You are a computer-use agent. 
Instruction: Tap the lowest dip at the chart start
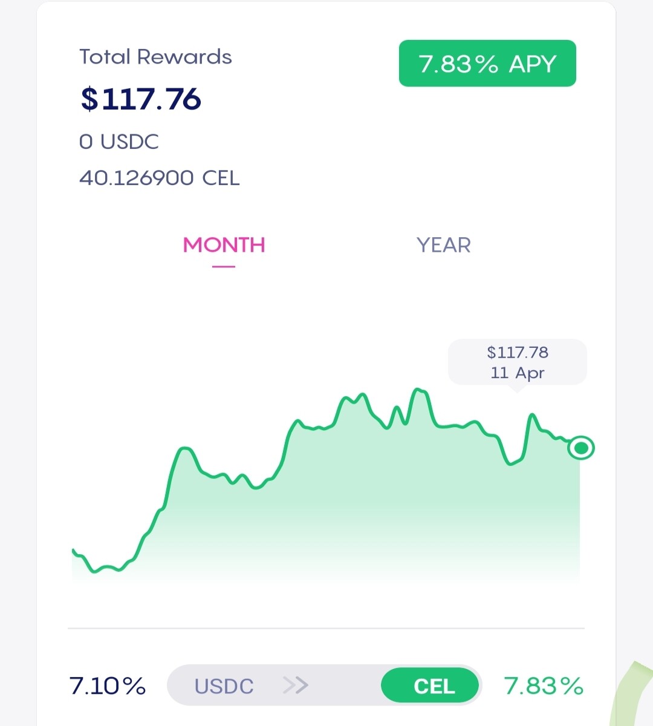(x=95, y=571)
